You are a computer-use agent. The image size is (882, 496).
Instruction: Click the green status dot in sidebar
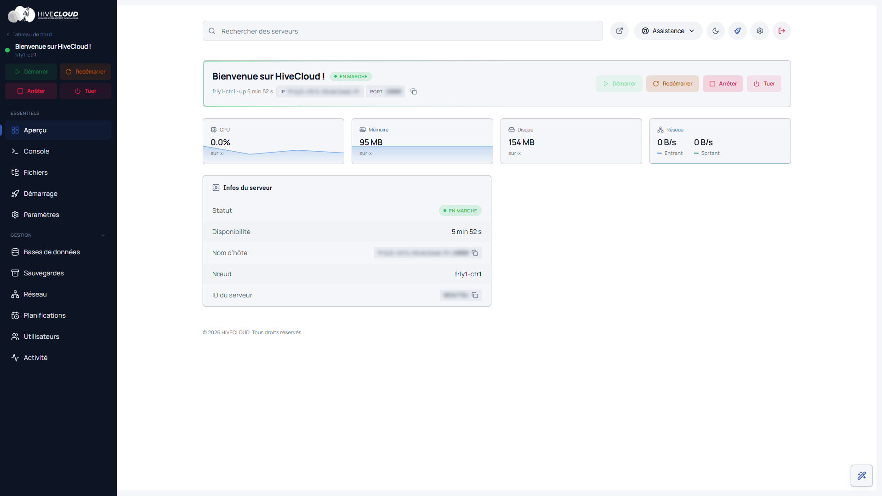pos(7,50)
